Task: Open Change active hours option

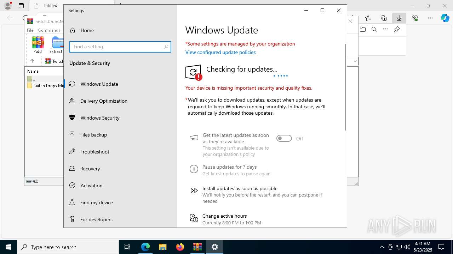Action: coord(225,216)
